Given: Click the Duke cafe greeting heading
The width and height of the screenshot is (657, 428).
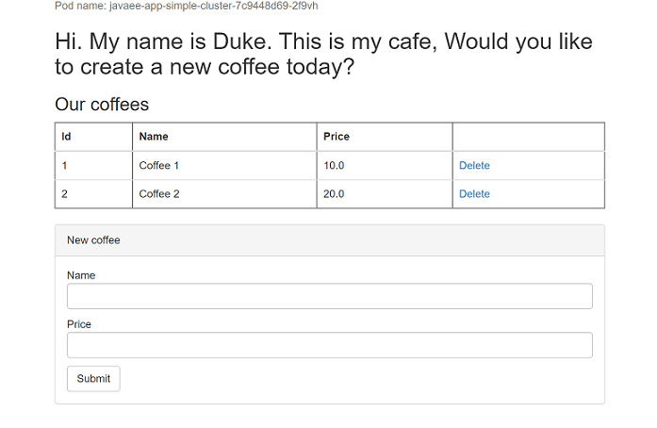Looking at the screenshot, I should pos(323,55).
